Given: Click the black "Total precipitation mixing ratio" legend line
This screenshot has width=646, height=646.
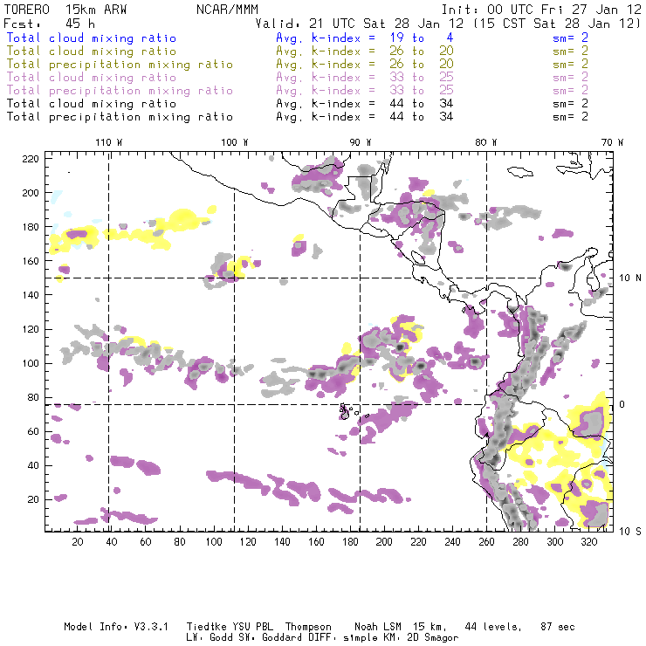Looking at the screenshot, I should pyautogui.click(x=120, y=117).
